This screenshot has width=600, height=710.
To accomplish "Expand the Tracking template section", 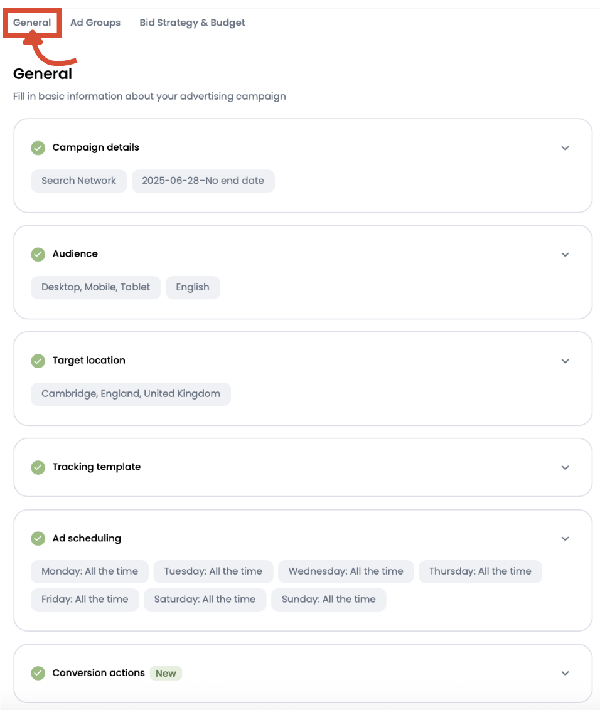I will 565,467.
